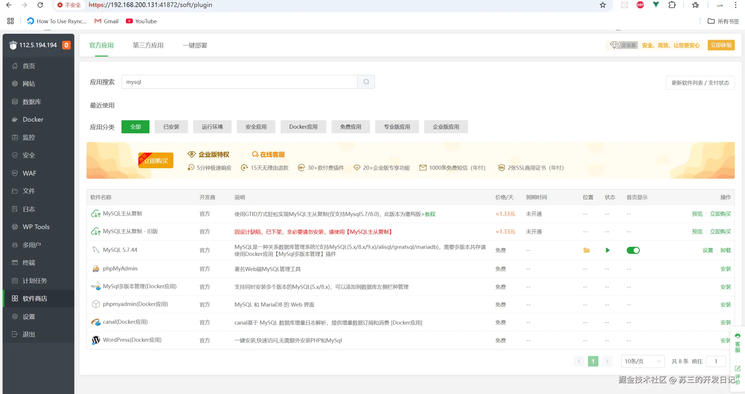Click the WordPress(Docker应用) logo icon
This screenshot has height=394, width=745.
[96, 340]
